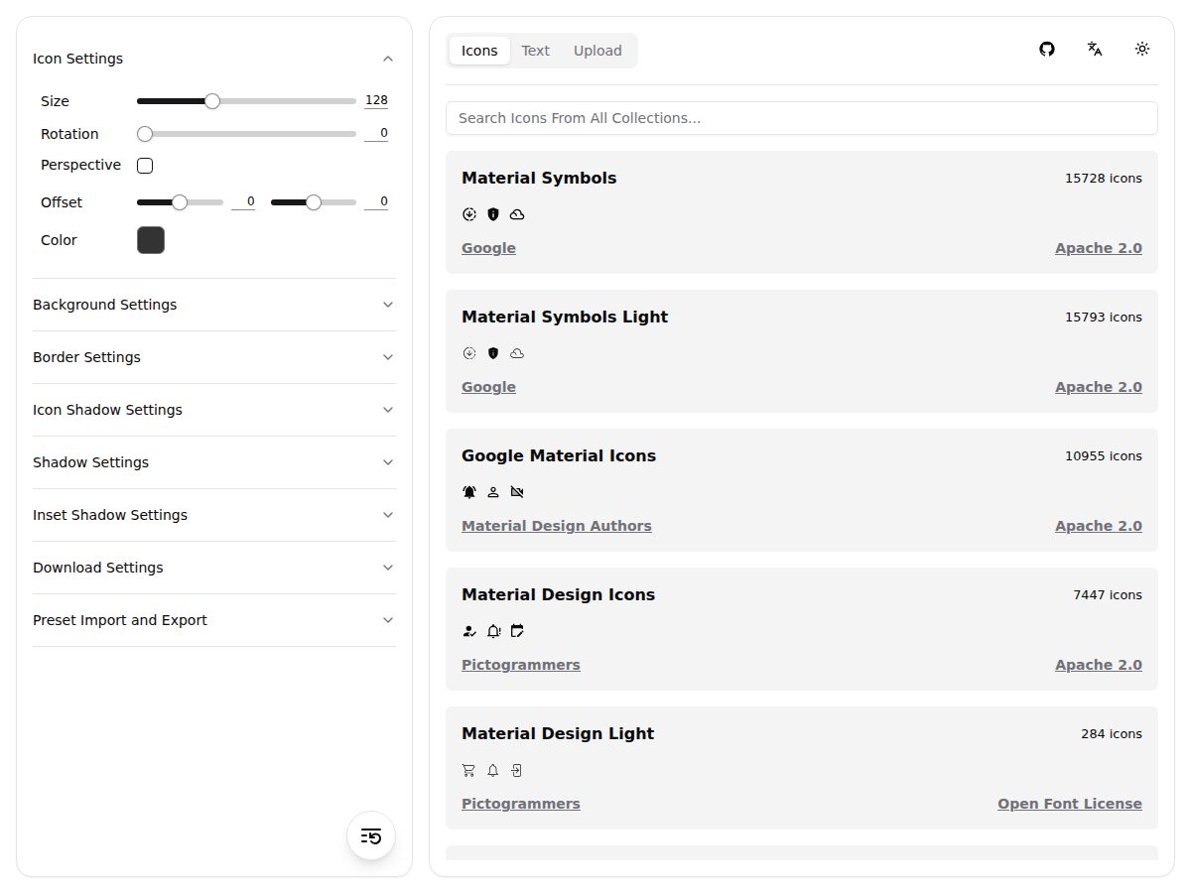Screen dimensions: 1191x893
Task: Select the shield icon in Material Symbols
Action: click(493, 214)
